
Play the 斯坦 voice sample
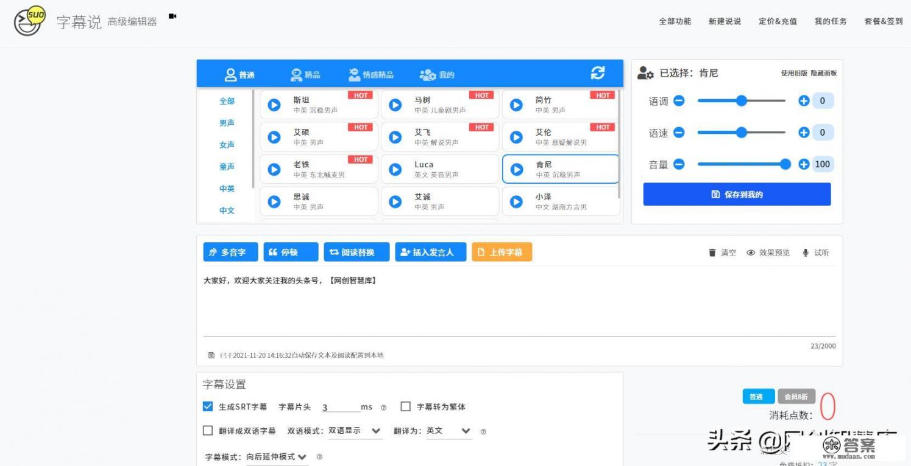click(274, 105)
